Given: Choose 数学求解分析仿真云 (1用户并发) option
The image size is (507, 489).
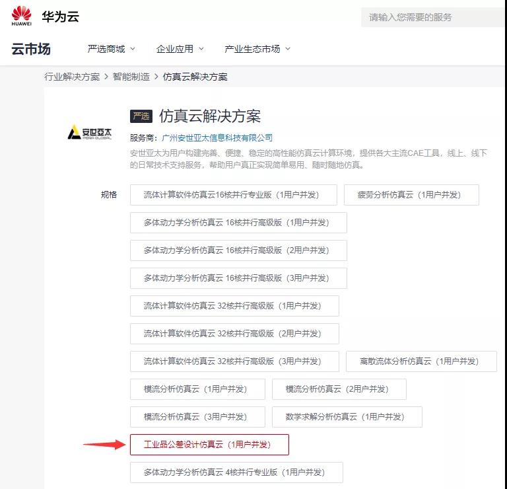Looking at the screenshot, I should point(347,417).
